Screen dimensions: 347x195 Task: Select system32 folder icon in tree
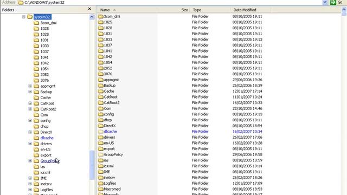[x=30, y=17]
